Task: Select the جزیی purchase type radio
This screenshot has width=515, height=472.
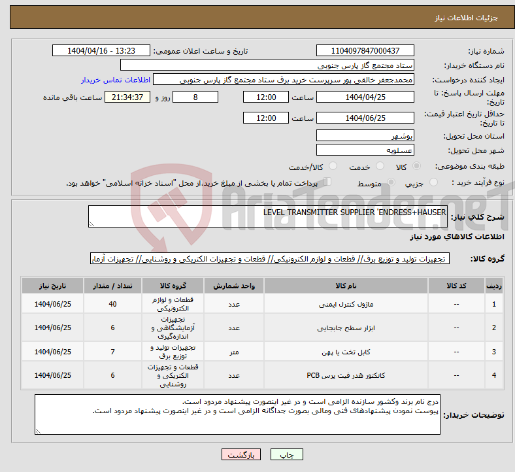Action: pos(433,182)
